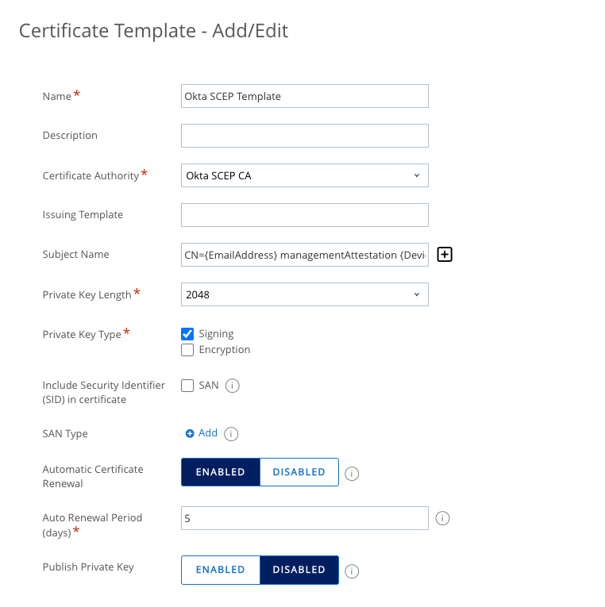The image size is (605, 607).
Task: Click info icon beside SAN Type Add
Action: [231, 434]
